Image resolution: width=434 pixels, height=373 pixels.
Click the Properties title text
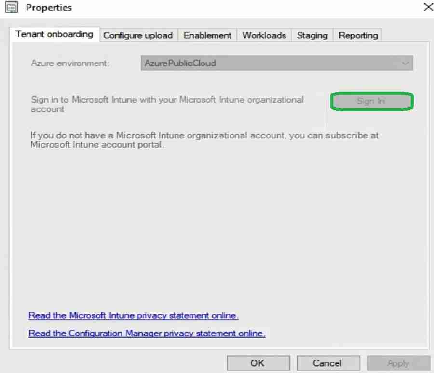click(x=49, y=8)
